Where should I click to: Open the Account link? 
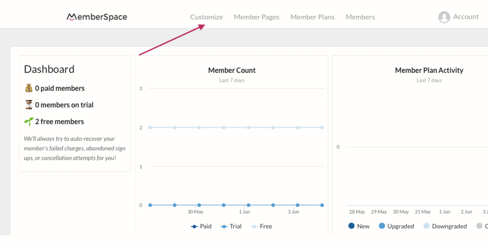[x=466, y=17]
